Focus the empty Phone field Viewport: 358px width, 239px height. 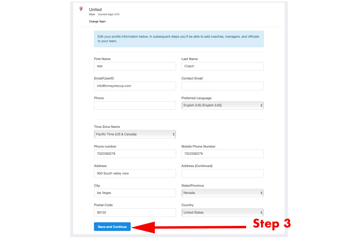(x=135, y=105)
